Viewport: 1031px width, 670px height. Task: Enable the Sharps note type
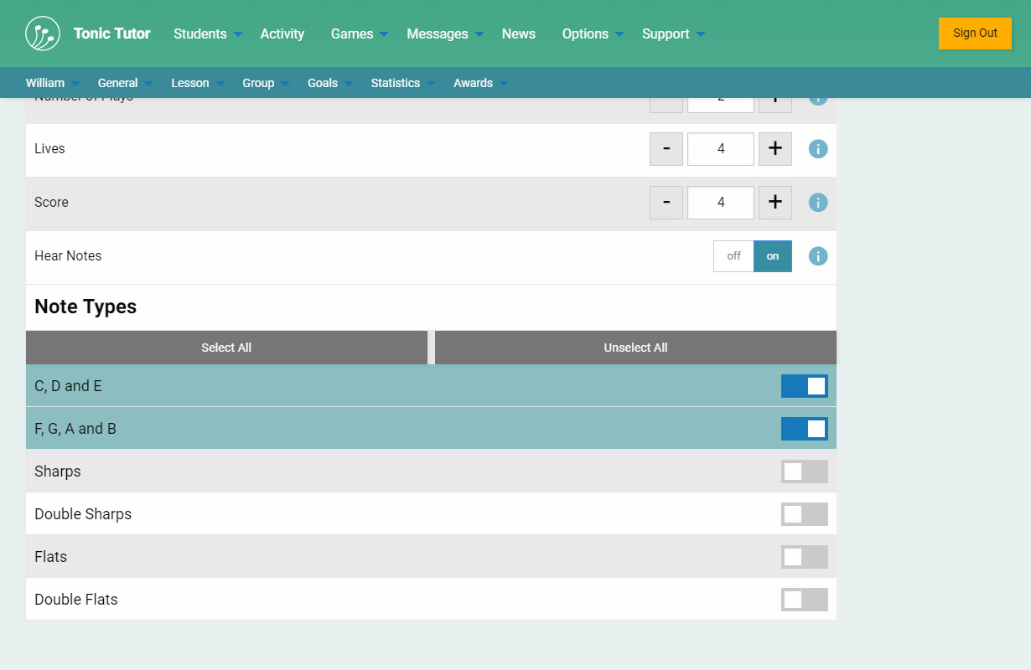(x=804, y=472)
